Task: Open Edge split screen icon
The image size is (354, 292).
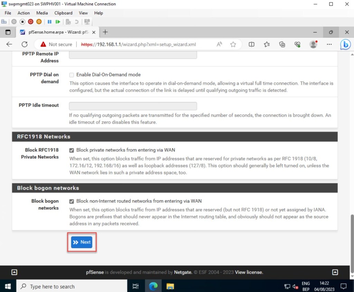Action: tap(252, 44)
